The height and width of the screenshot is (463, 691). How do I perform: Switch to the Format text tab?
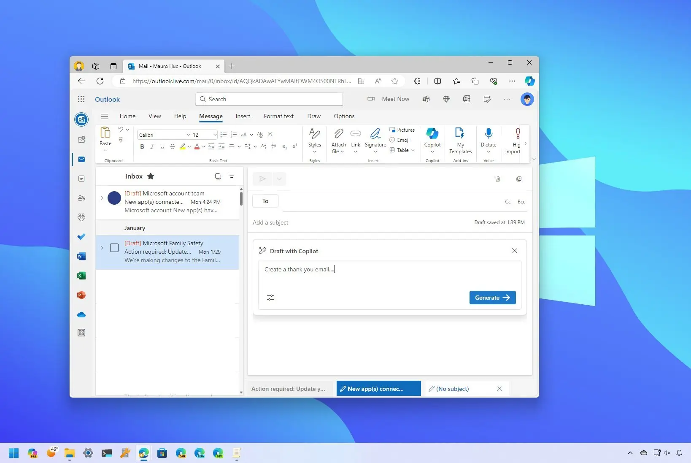click(278, 116)
